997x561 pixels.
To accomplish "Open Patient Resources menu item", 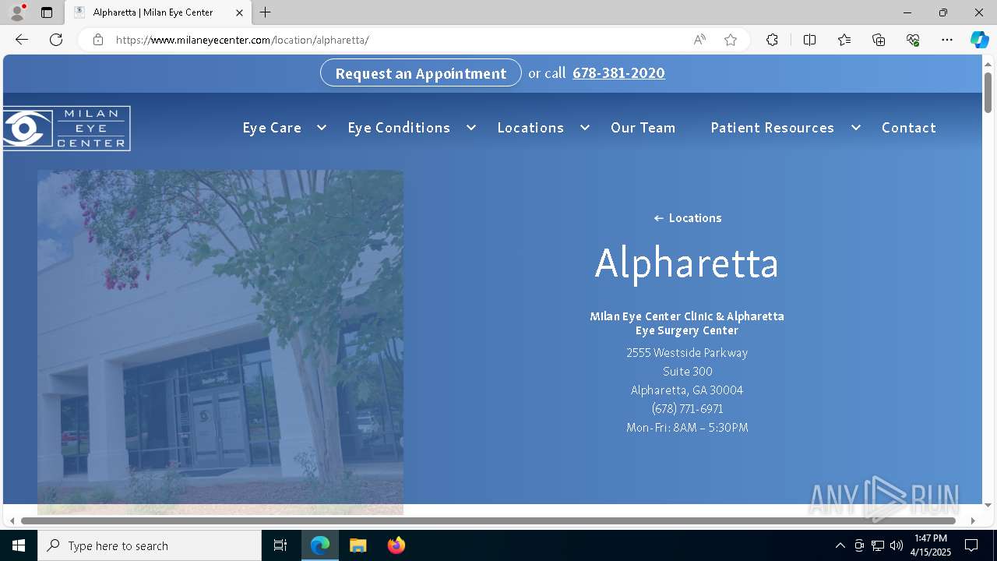I will [x=772, y=128].
